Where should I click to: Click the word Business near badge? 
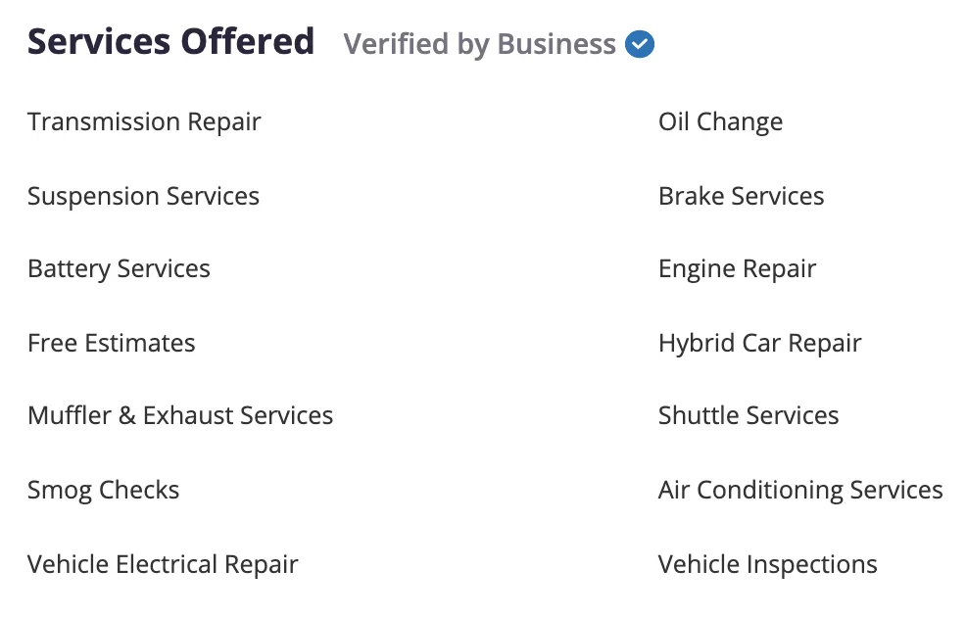click(x=556, y=44)
